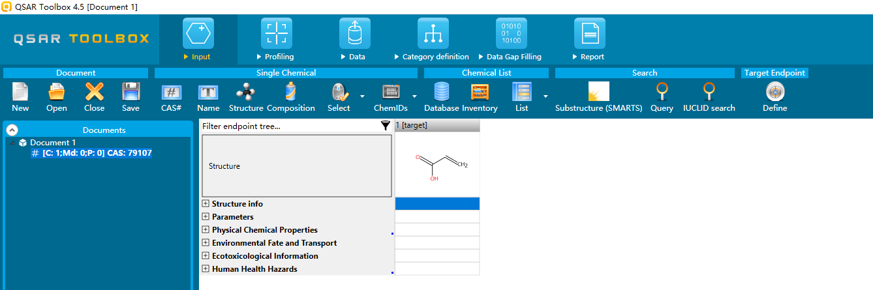
Task: Switch to the Profiling stage
Action: pos(276,40)
